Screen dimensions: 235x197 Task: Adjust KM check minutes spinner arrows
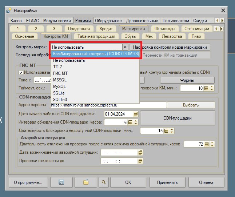(x=211, y=88)
